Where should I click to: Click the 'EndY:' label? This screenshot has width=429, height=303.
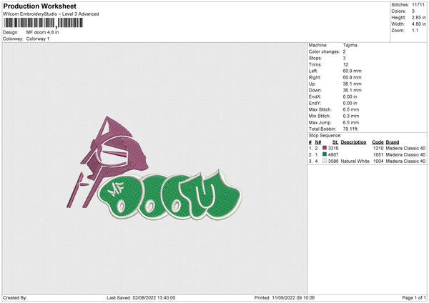315,104
